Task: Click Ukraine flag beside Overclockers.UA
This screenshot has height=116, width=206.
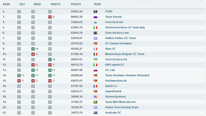Action: pyautogui.click(x=96, y=59)
